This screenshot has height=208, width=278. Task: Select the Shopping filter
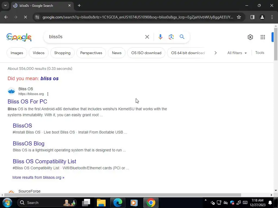[x=62, y=53]
